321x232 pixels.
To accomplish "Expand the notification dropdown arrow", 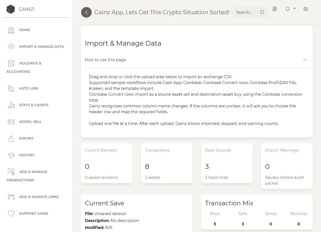I will pos(294,9).
